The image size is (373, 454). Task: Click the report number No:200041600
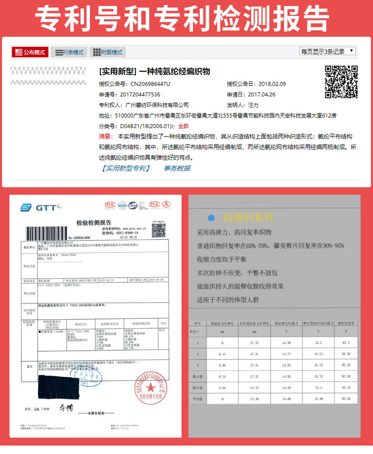coord(80,238)
